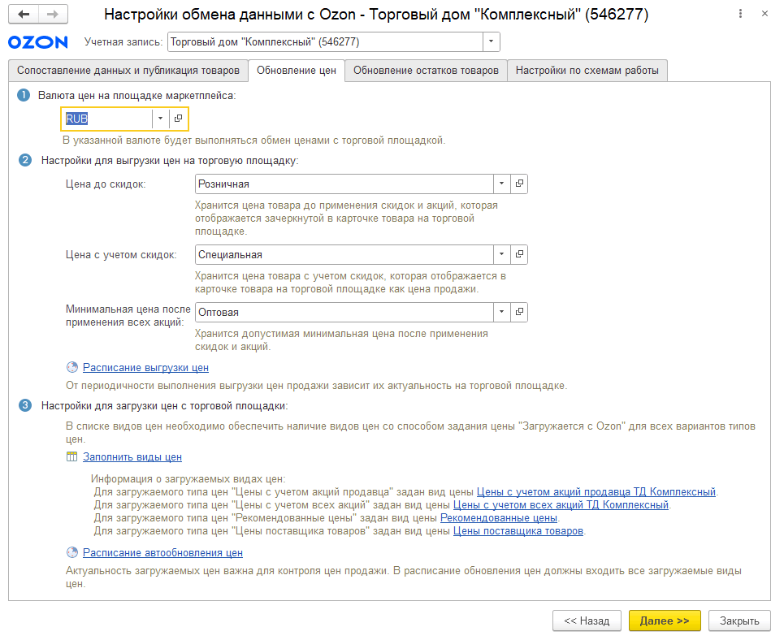This screenshot has height=640, width=784.
Task: Click the << Назад button
Action: [587, 621]
